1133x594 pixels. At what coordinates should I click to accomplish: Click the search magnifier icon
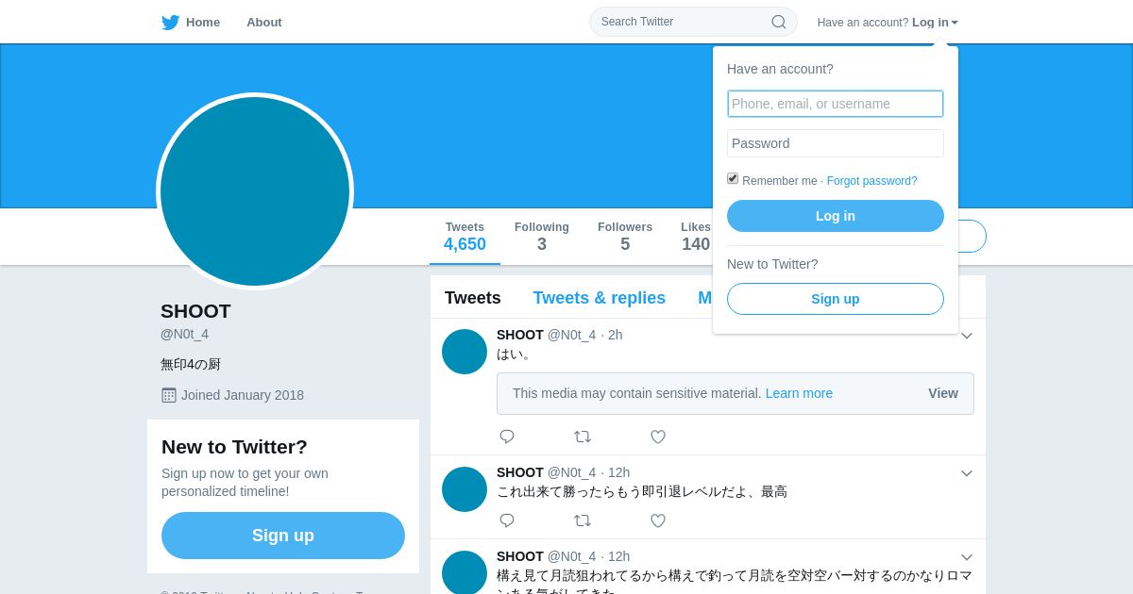pyautogui.click(x=779, y=22)
